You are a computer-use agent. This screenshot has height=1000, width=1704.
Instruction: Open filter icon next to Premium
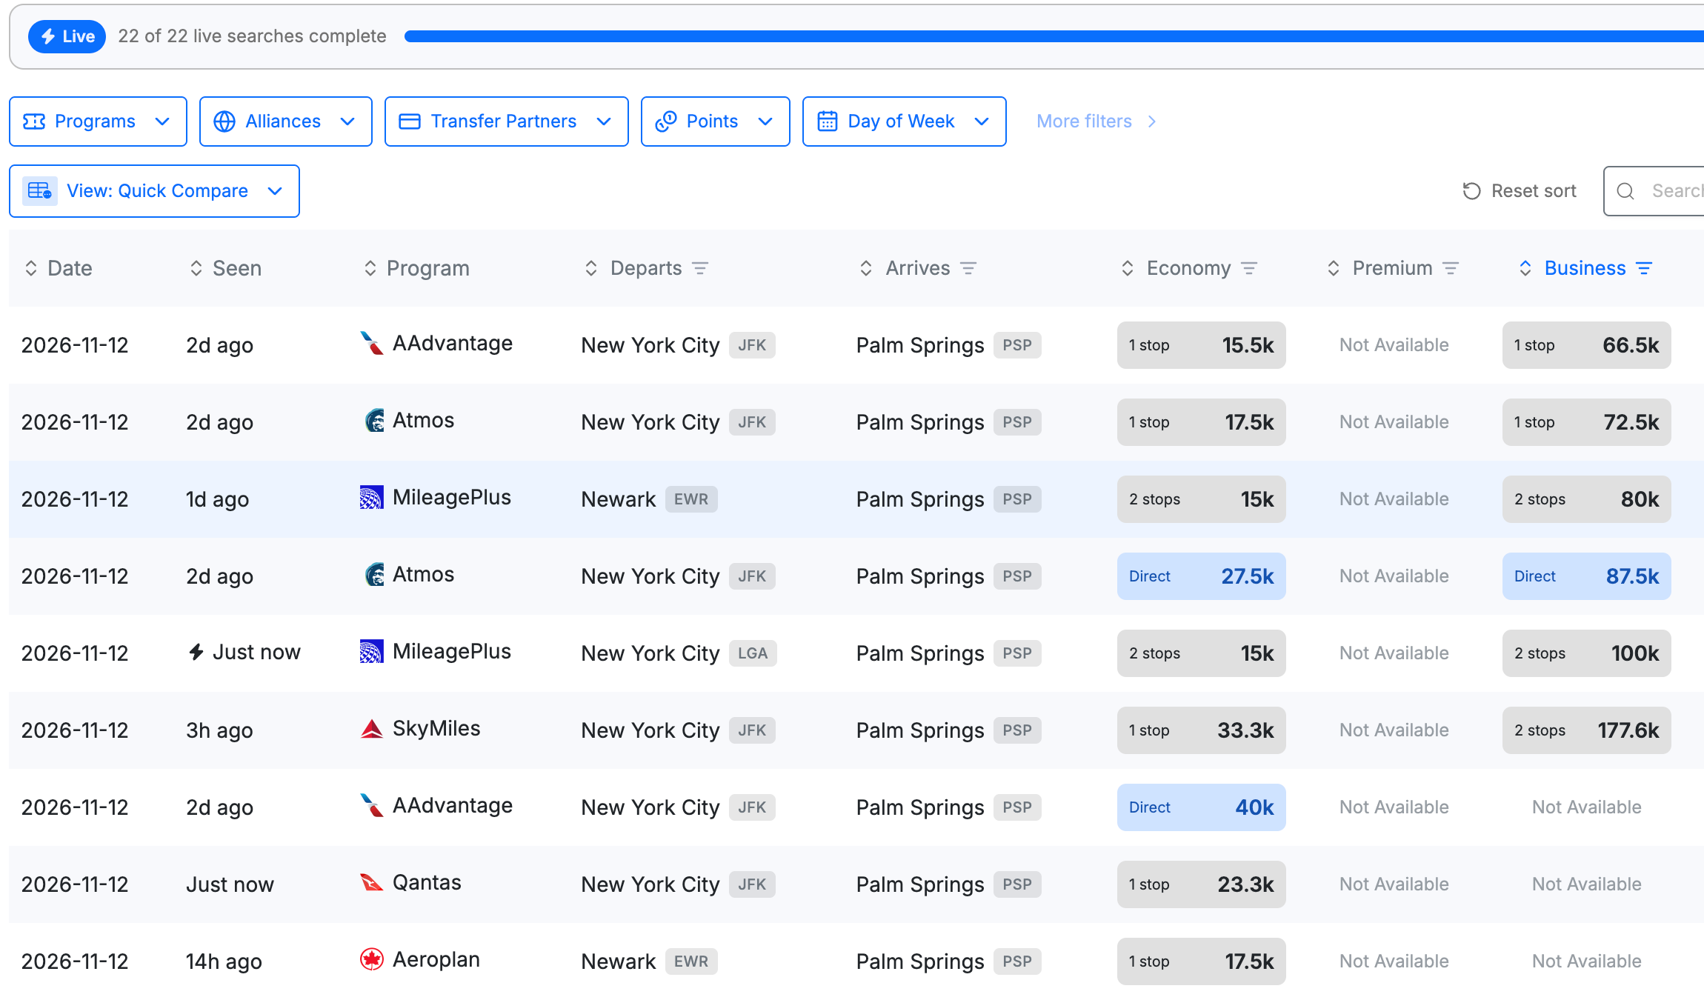coord(1451,268)
